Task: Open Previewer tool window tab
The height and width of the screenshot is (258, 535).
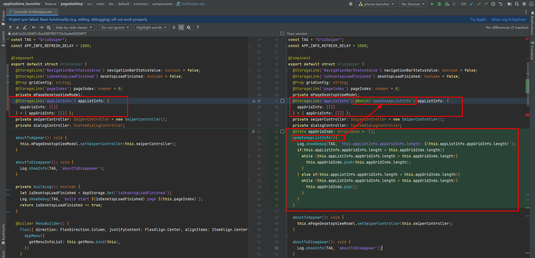Action: [532, 50]
